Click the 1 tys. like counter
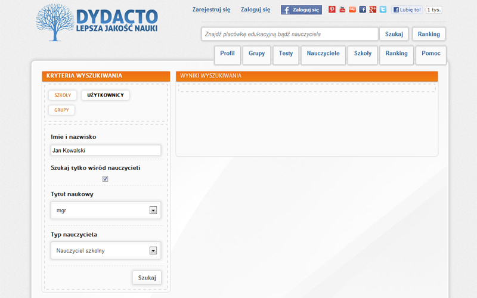477x298 pixels. point(434,10)
